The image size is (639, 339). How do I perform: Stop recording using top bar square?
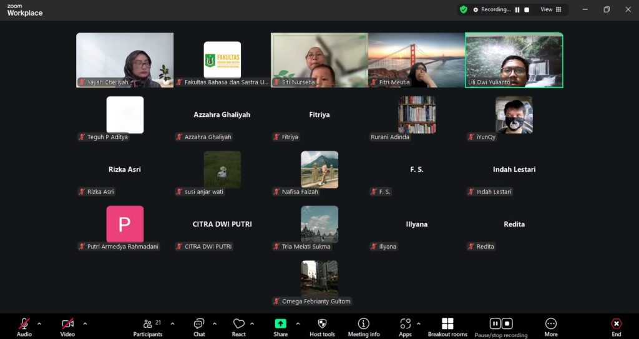(x=527, y=9)
